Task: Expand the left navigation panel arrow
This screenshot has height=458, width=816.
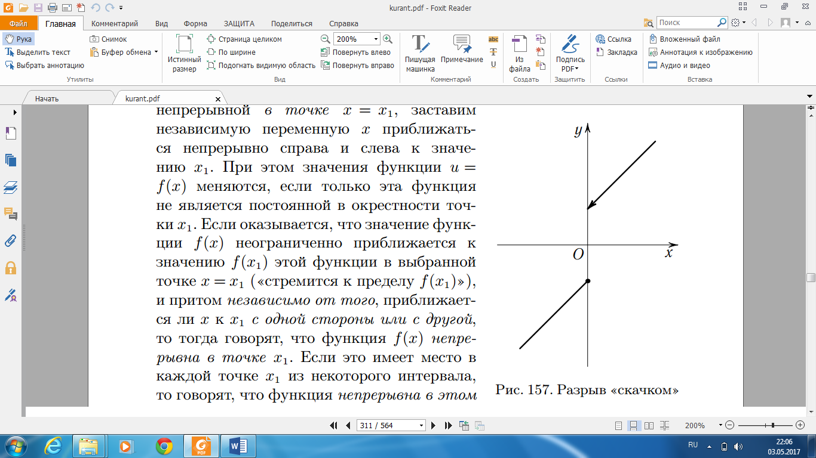Action: point(14,112)
